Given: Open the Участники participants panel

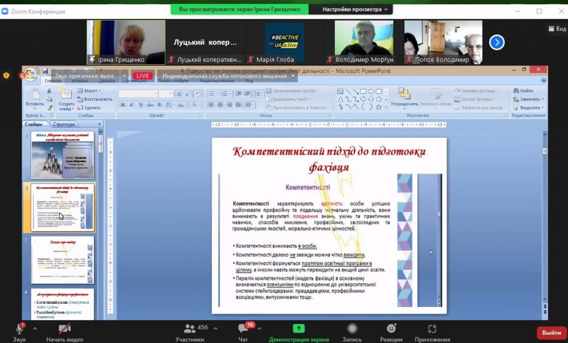Looking at the screenshot, I should (191, 329).
